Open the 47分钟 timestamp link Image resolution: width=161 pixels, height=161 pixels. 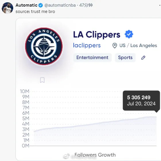click(86, 5)
